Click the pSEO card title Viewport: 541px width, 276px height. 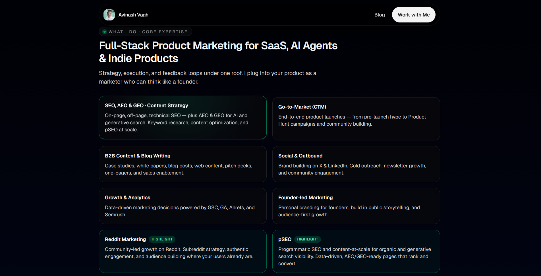coord(285,239)
